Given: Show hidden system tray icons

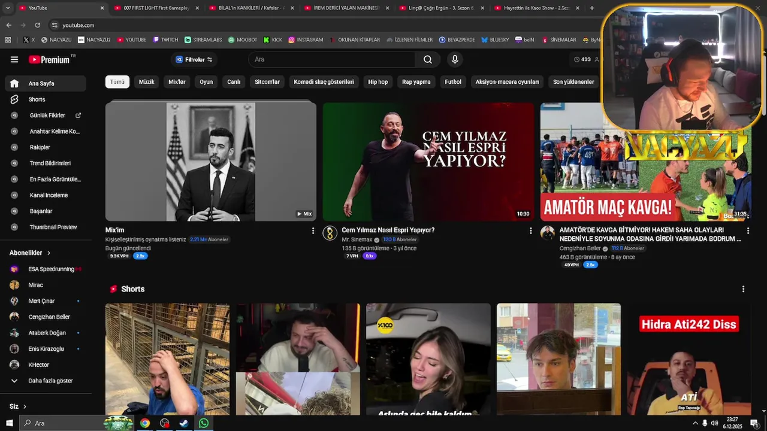Looking at the screenshot, I should [x=695, y=423].
